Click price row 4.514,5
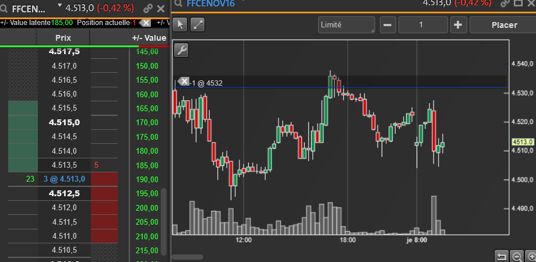Viewport: 536px width, 262px height. 64,137
